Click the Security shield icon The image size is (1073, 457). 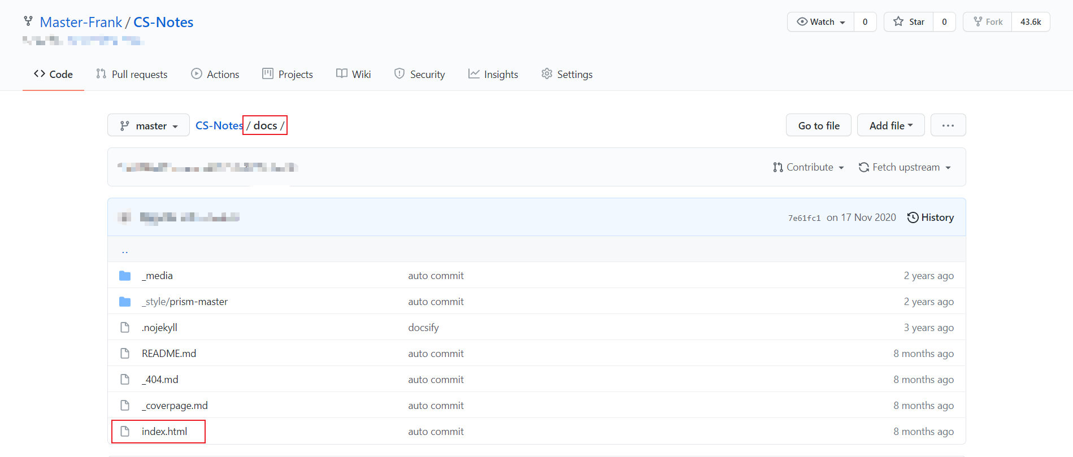click(399, 73)
